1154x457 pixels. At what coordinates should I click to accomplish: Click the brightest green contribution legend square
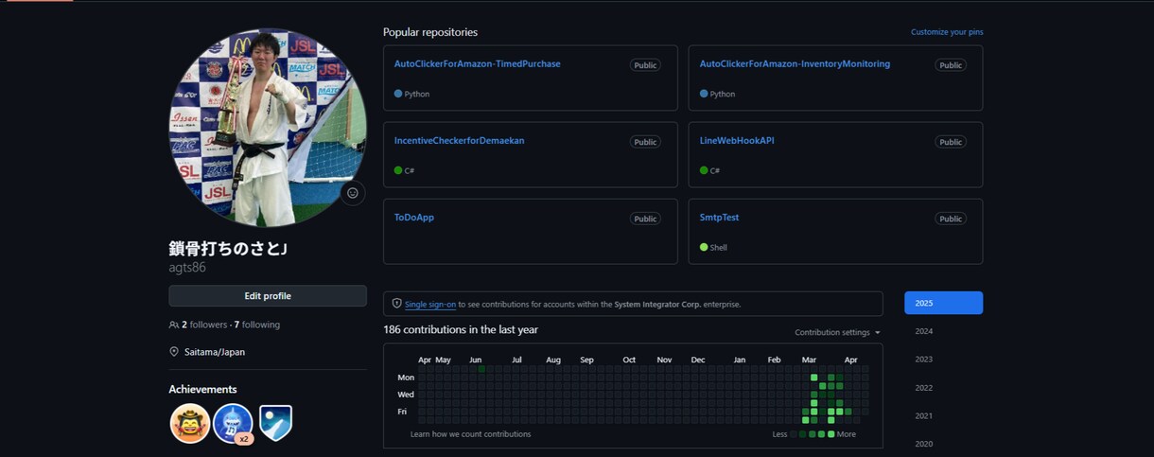pos(831,434)
